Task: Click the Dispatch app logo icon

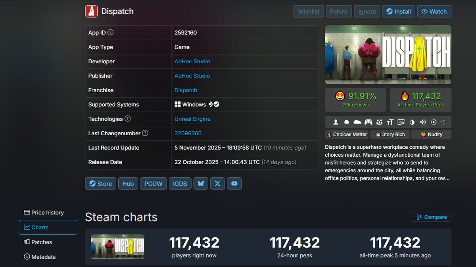Action: [x=91, y=11]
